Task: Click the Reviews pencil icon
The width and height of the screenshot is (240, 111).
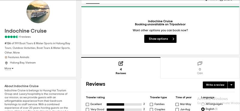Action: [121, 63]
